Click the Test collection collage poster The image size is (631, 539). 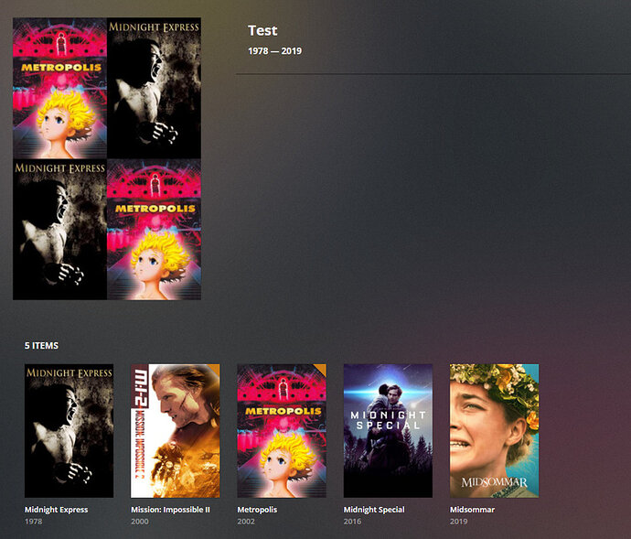click(x=107, y=158)
